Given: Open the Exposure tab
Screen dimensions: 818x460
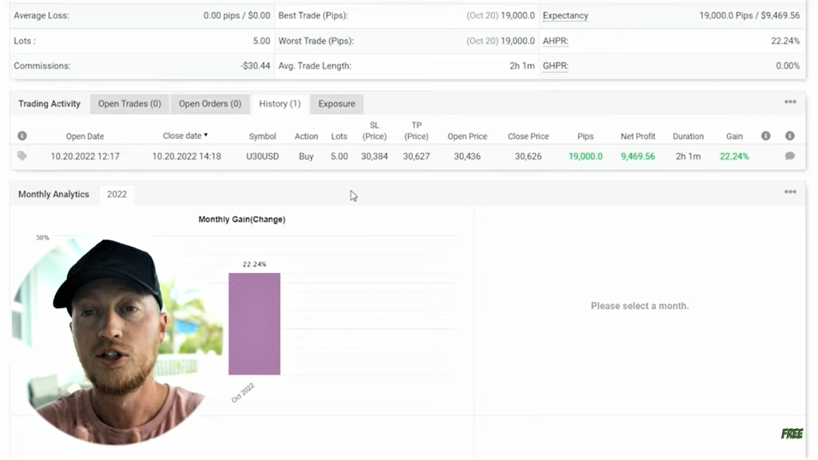Looking at the screenshot, I should 336,104.
